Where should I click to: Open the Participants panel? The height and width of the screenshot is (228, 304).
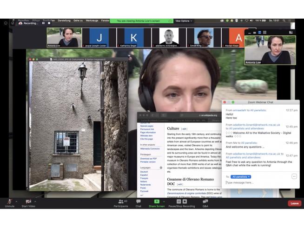click(121, 201)
